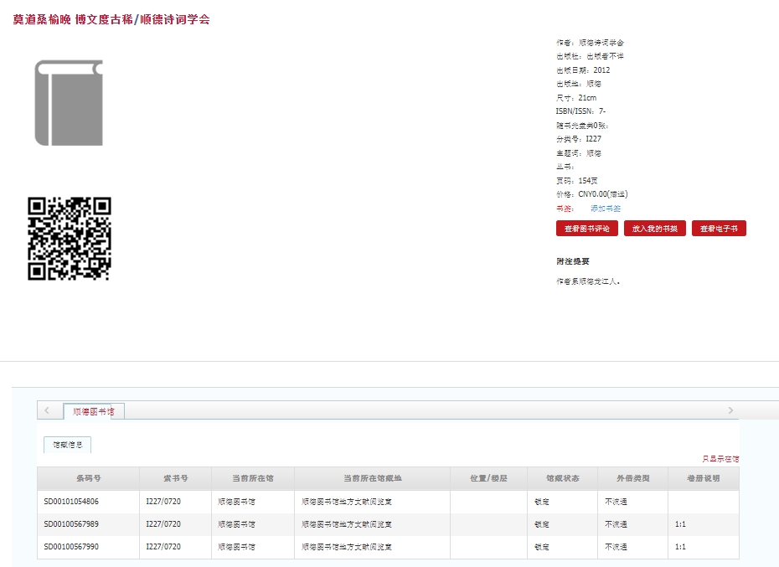Click 1:1 volume note in SD00100567989 row
This screenshot has height=567, width=779.
(680, 524)
